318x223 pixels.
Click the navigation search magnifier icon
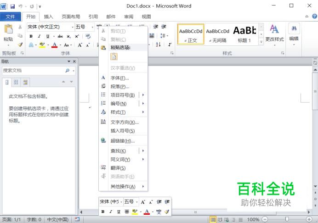click(68, 71)
